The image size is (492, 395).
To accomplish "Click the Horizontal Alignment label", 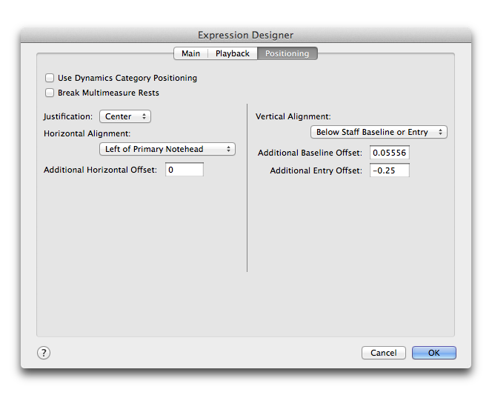I will point(87,133).
